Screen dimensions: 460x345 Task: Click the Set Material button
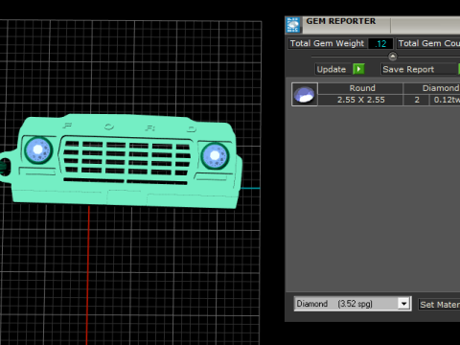[440, 305]
